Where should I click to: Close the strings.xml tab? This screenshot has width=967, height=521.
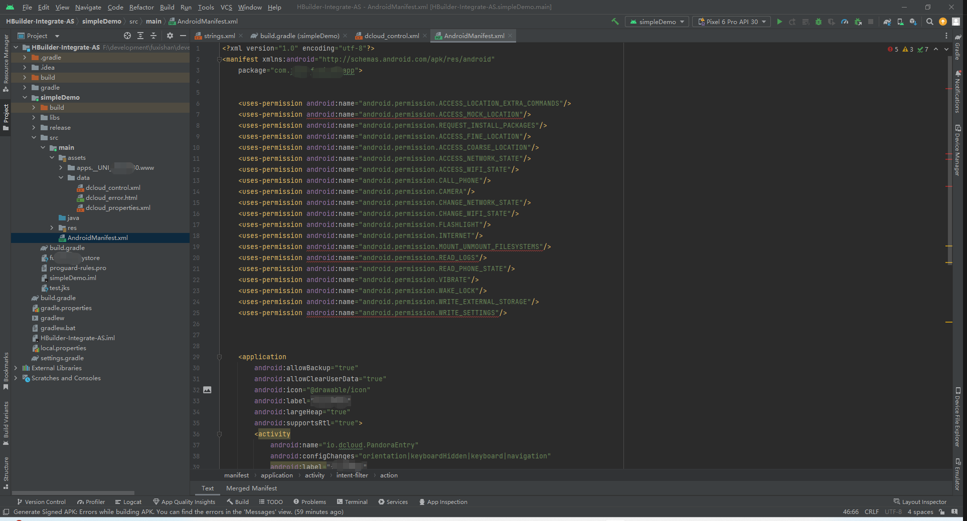coord(241,36)
